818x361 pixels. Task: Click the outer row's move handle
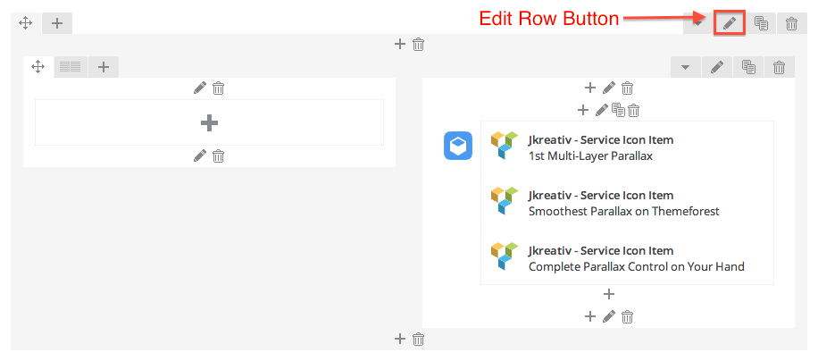tap(25, 23)
